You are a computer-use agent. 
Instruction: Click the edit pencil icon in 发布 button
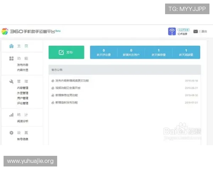pos(61,52)
